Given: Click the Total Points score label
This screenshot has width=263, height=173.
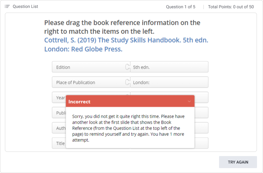Looking at the screenshot, I should [x=231, y=7].
